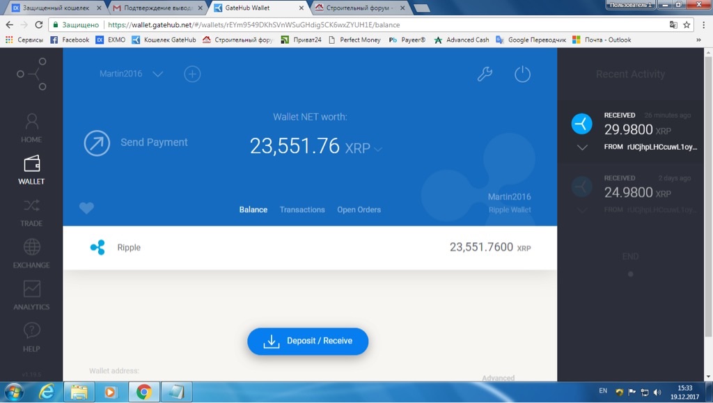Viewport: 713px width, 403px height.
Task: Expand the 24.9800 XRP transaction details
Action: pyautogui.click(x=582, y=210)
